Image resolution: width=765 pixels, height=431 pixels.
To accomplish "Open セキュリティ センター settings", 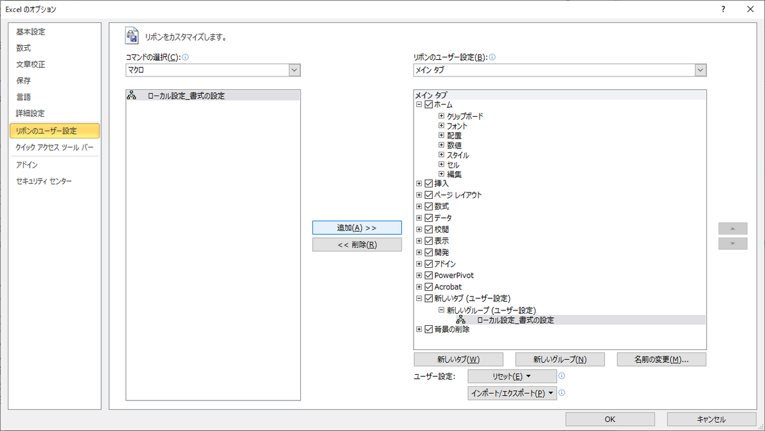I will click(x=54, y=181).
